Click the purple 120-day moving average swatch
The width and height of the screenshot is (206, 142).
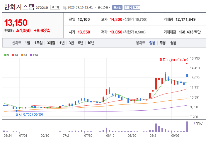pos(31,55)
